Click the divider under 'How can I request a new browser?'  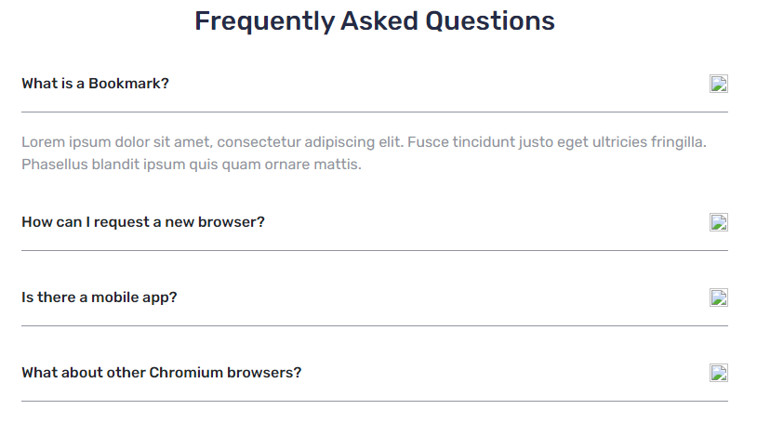click(x=375, y=251)
